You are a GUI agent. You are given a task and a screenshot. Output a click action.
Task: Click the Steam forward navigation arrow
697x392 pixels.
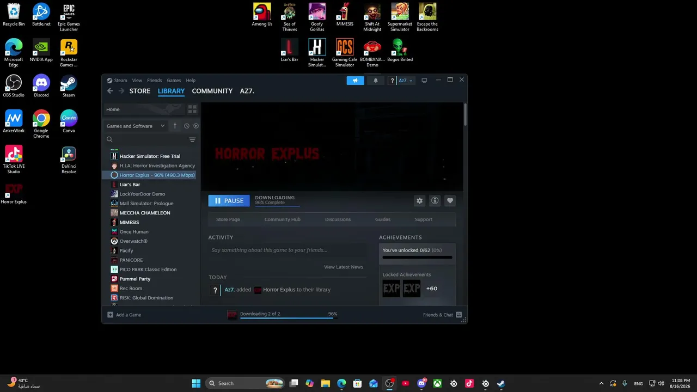[x=121, y=91]
